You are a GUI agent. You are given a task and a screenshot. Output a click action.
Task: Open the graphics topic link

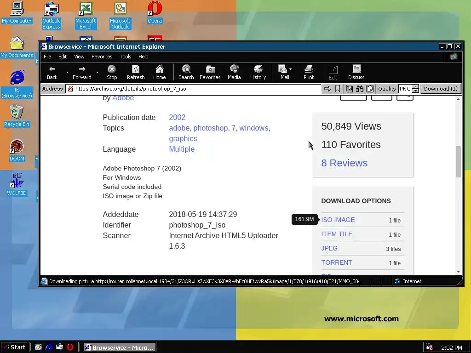(x=183, y=138)
